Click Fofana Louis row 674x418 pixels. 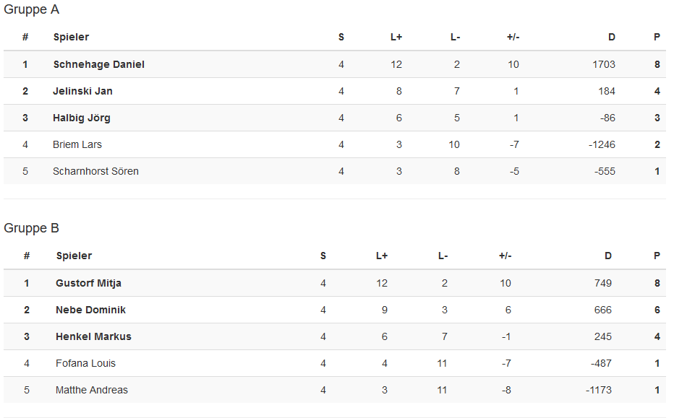point(85,363)
